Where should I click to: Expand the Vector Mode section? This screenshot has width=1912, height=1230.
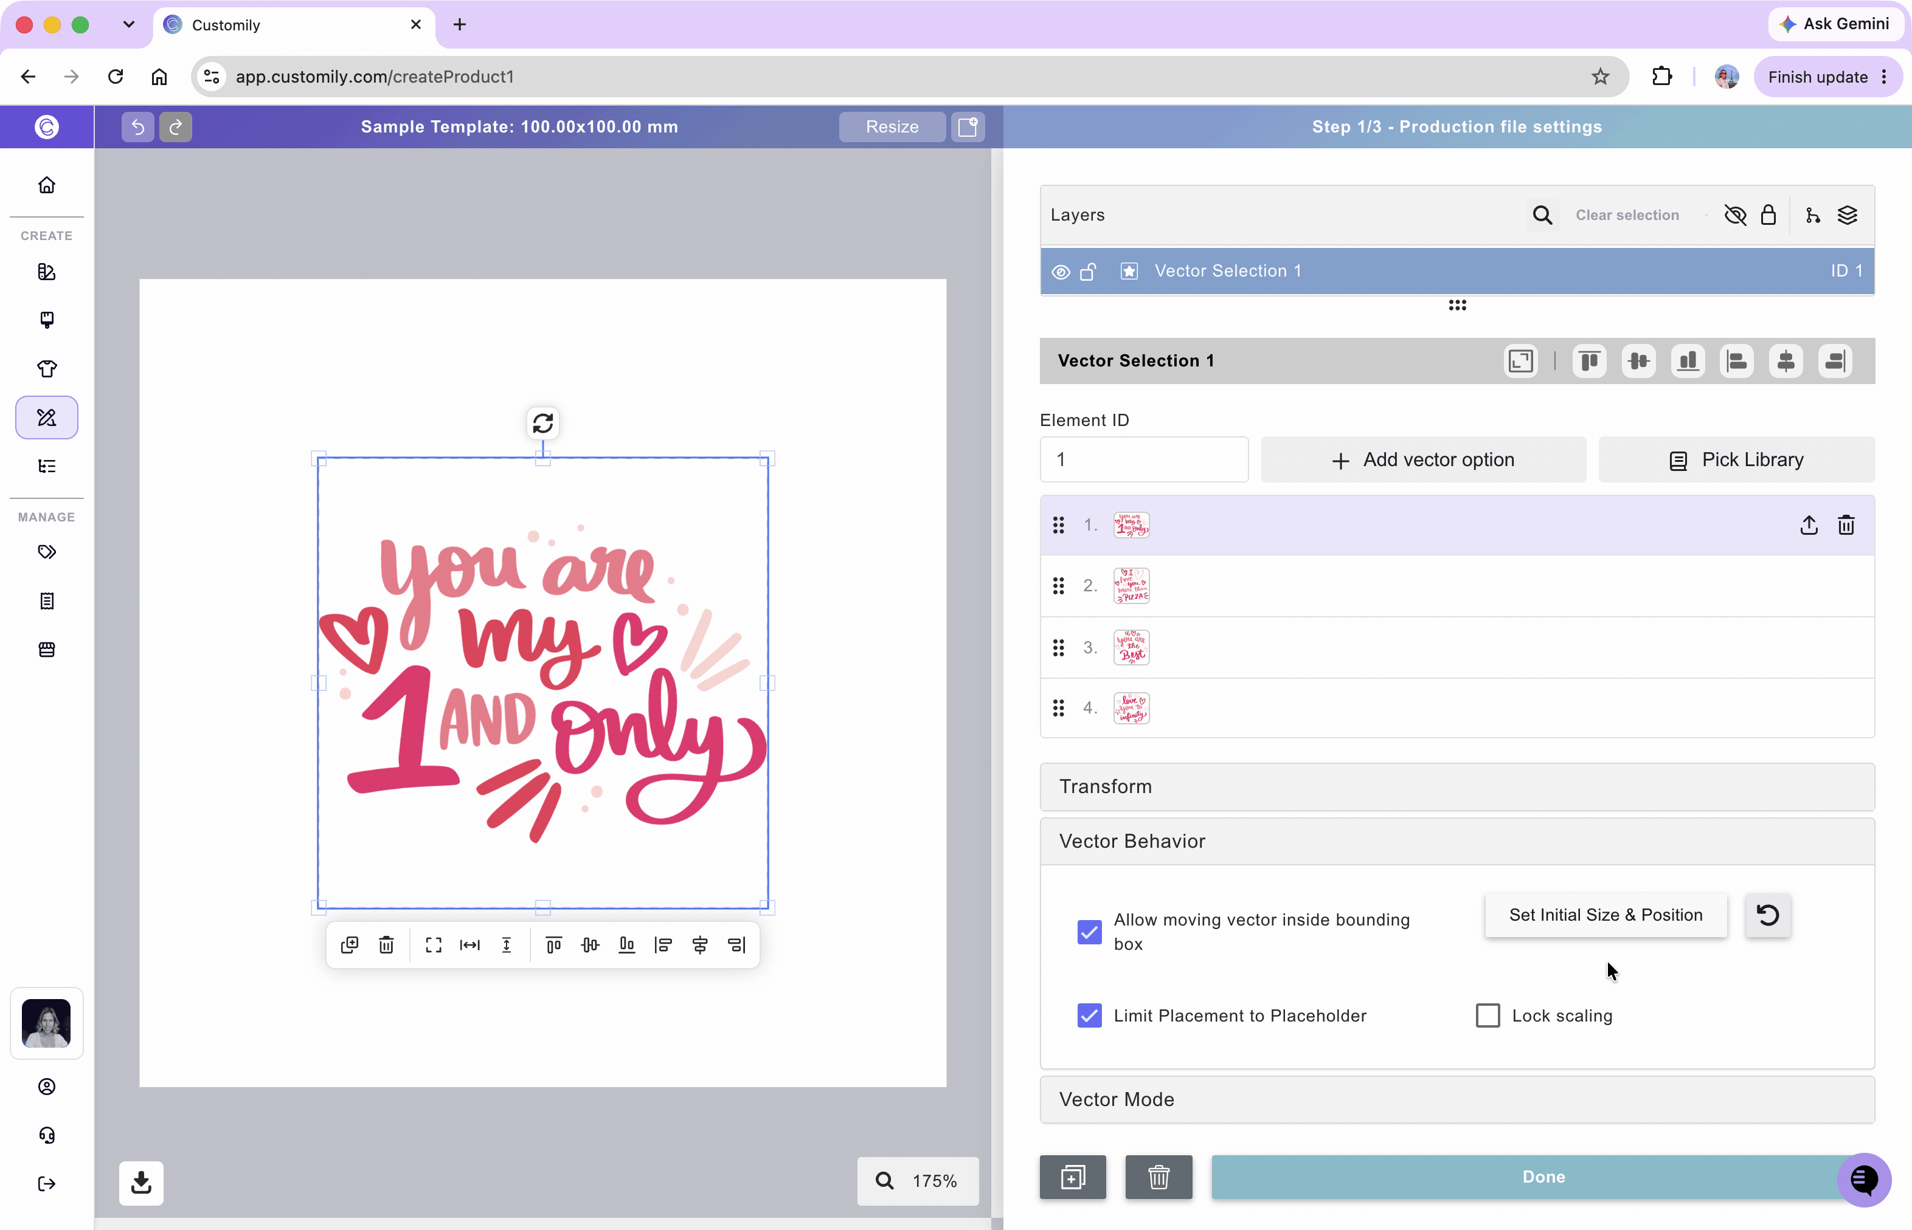click(x=1457, y=1099)
